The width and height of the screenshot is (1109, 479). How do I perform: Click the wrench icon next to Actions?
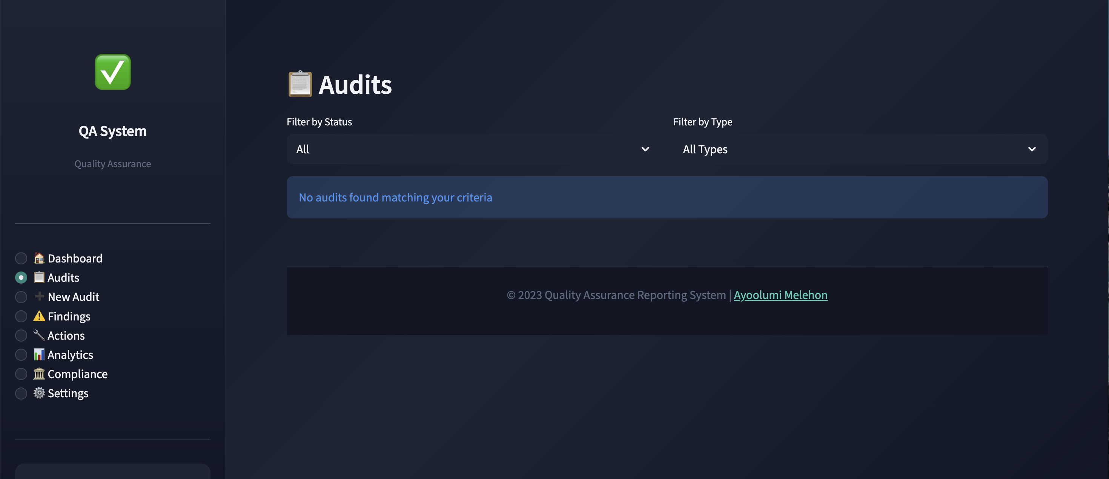coord(39,335)
